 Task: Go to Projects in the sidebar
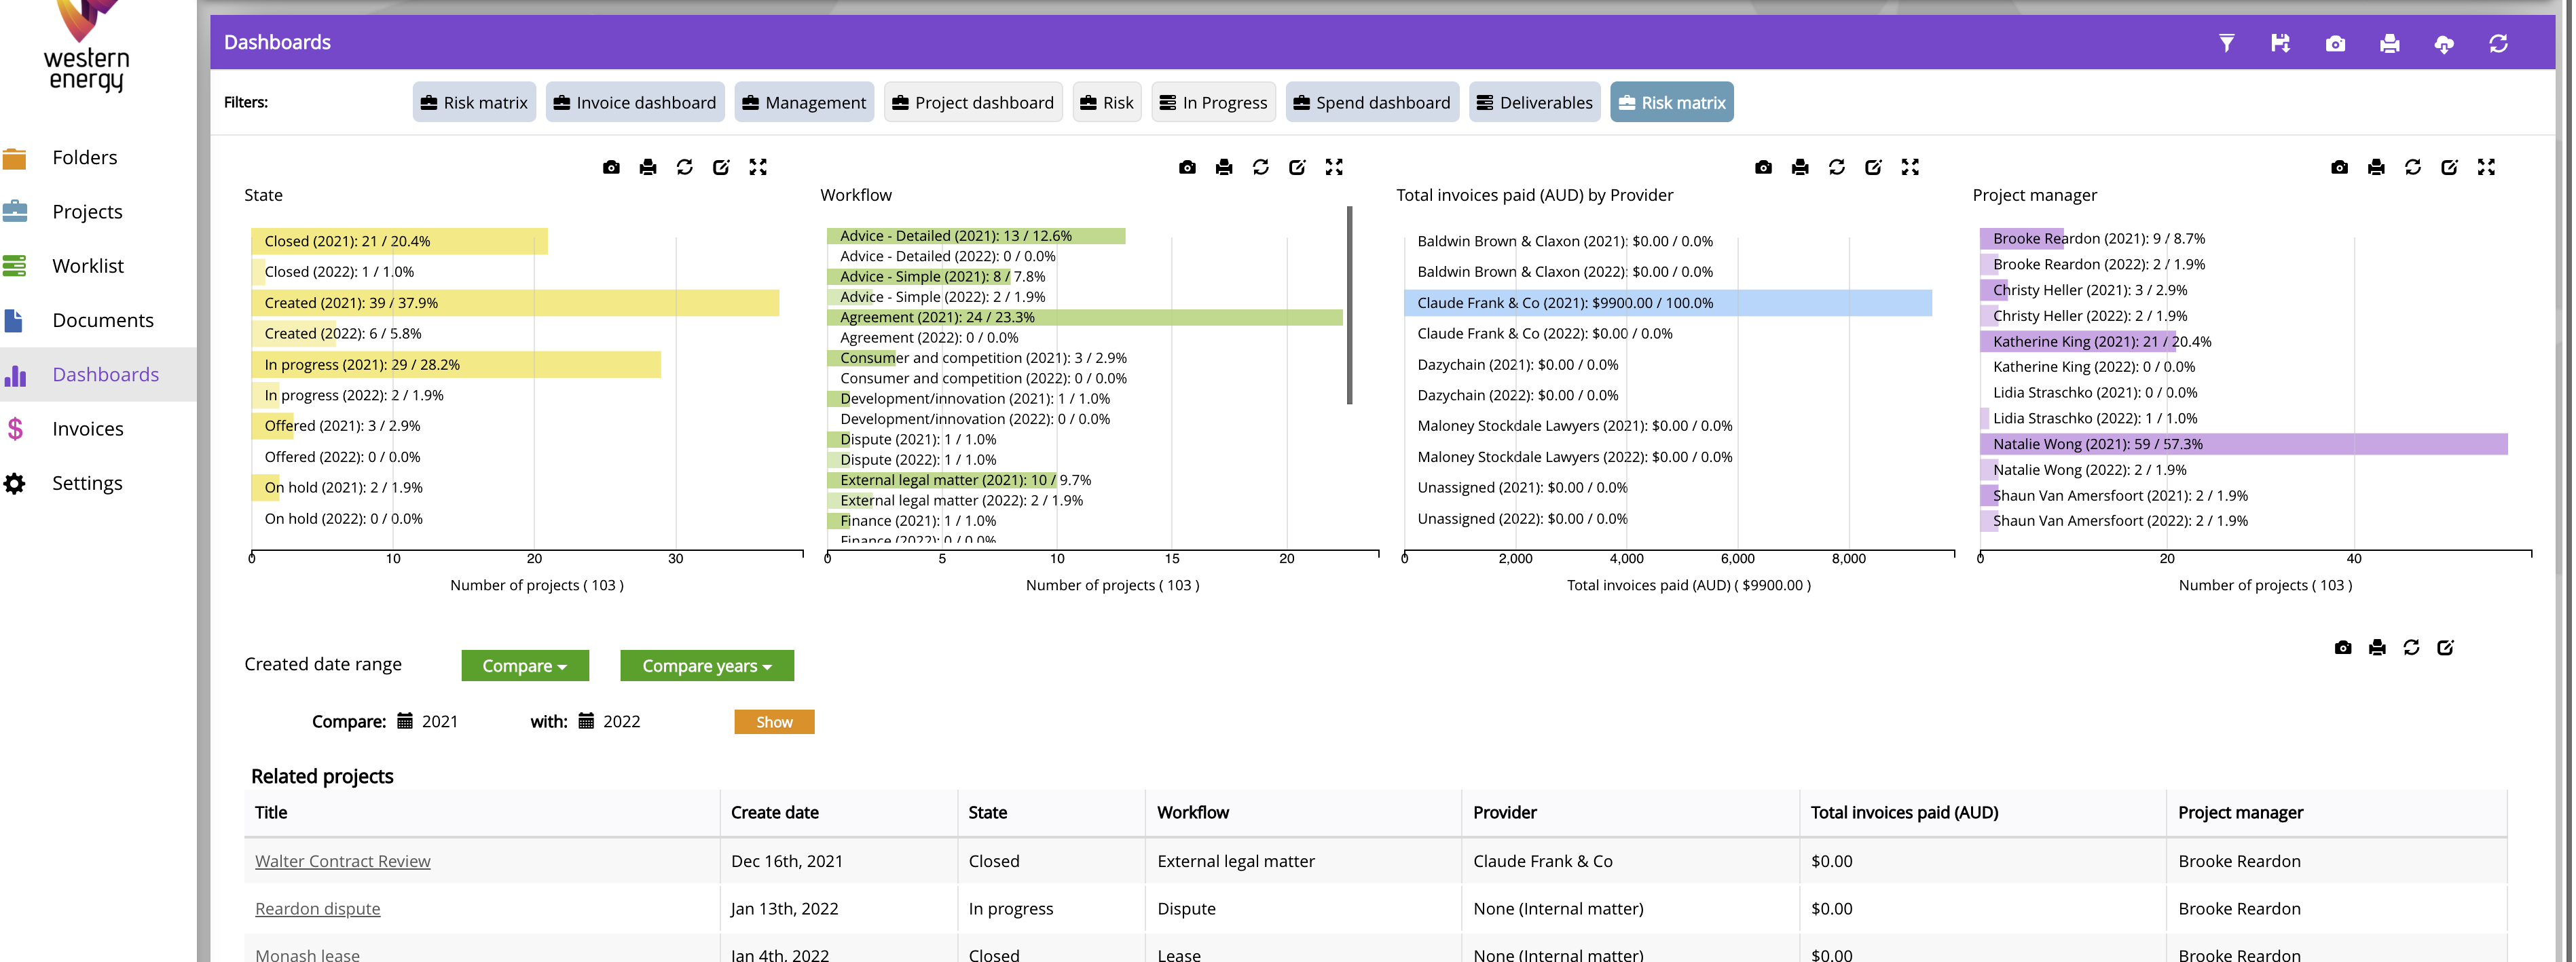click(x=87, y=212)
